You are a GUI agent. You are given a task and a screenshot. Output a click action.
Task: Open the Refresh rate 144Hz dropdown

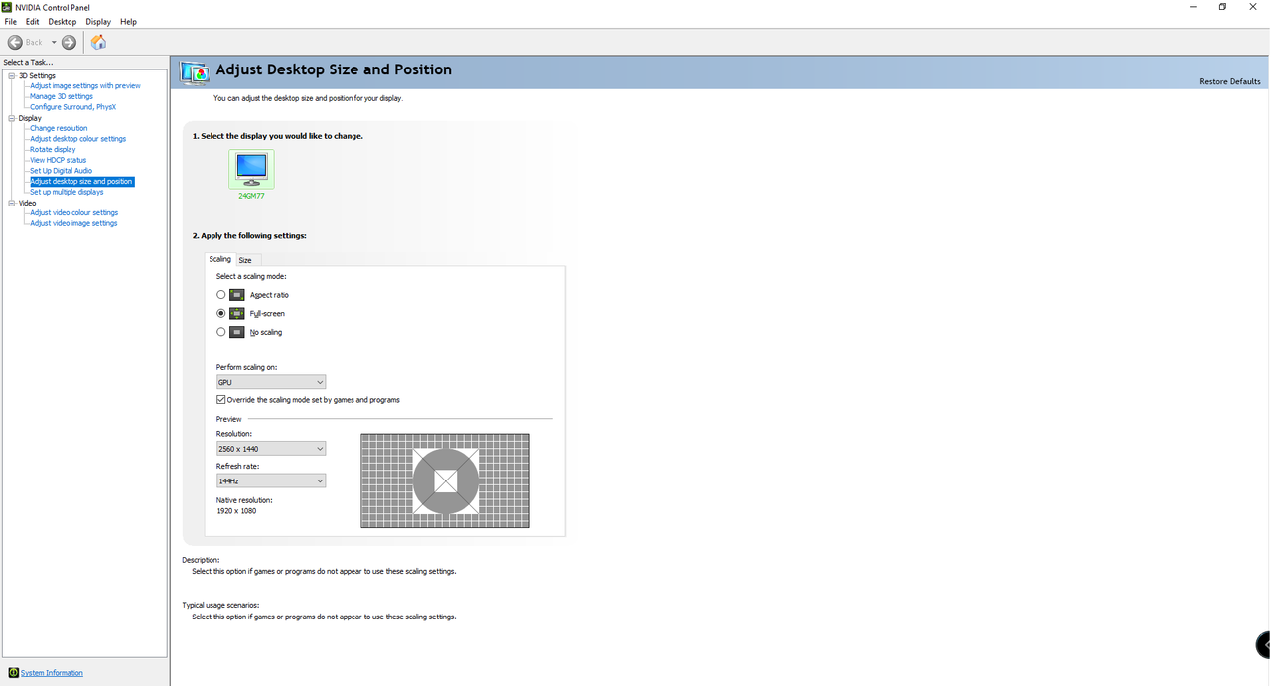tap(271, 480)
